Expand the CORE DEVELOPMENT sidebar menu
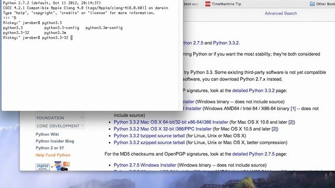The image size is (335, 188). click(x=60, y=126)
